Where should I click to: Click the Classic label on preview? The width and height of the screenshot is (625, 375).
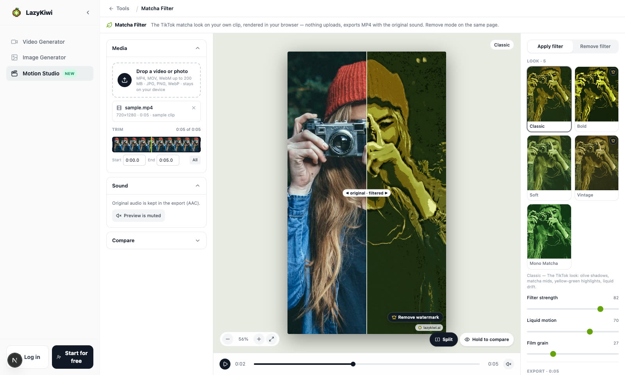pos(502,45)
